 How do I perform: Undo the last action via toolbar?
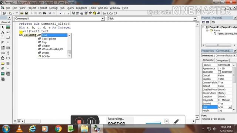pyautogui.click(x=50, y=13)
